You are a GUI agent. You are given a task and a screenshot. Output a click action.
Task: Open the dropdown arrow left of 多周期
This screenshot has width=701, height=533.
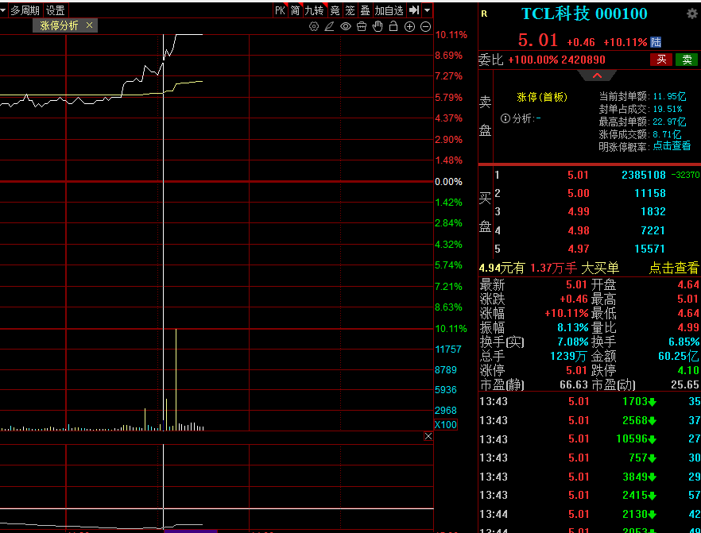[3, 10]
